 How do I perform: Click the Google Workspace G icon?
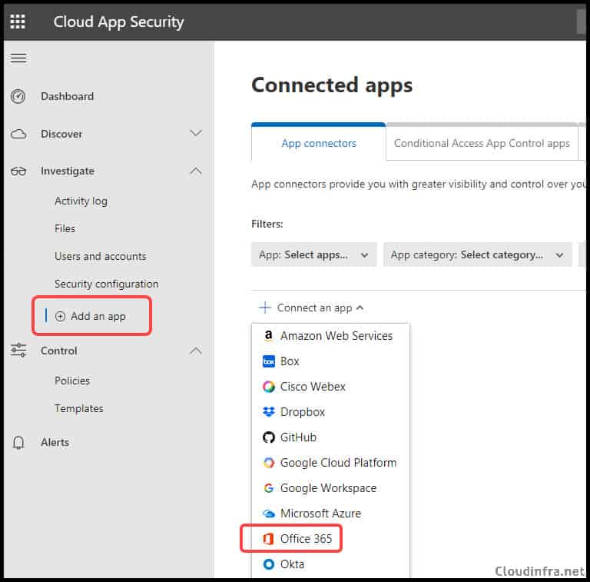pyautogui.click(x=269, y=488)
